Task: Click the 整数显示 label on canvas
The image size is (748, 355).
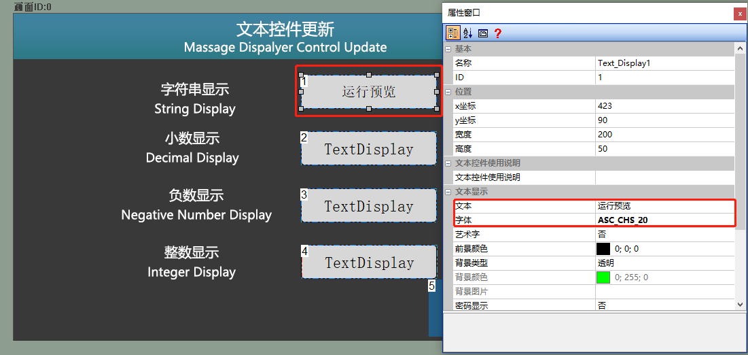Action: point(192,252)
